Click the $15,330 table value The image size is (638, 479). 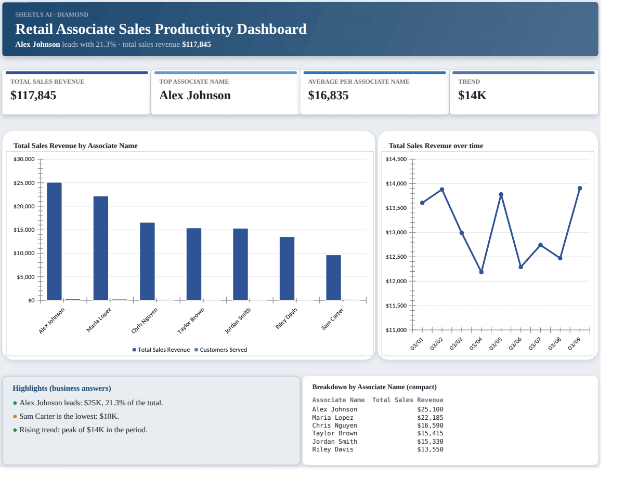430,442
